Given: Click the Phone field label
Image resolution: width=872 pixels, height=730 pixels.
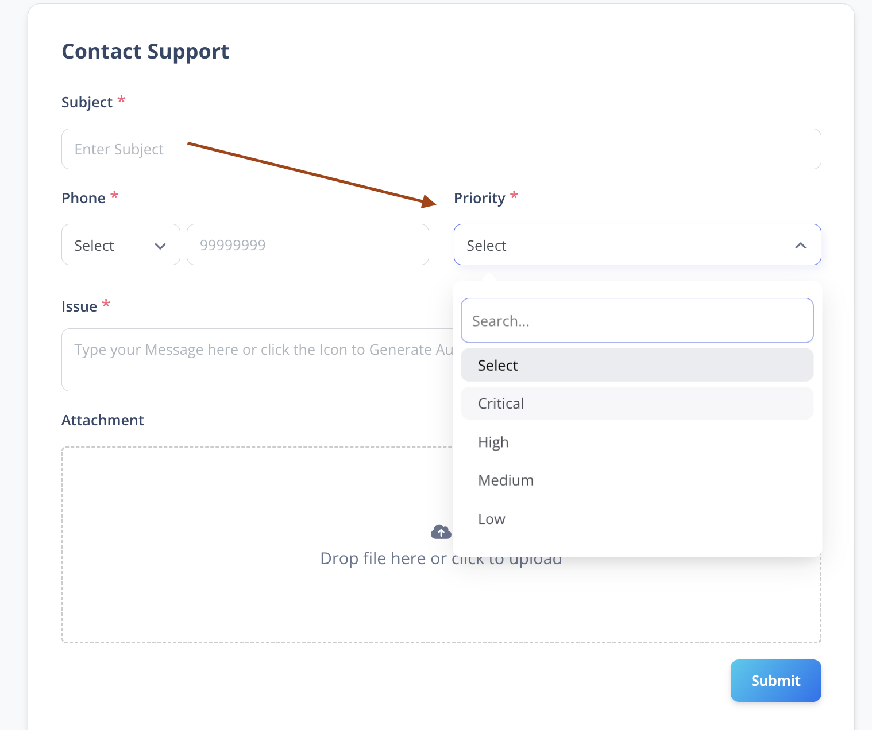Looking at the screenshot, I should (83, 198).
